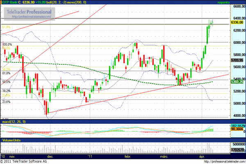Click the 90,3666 MACD signal value tag
246x164 pixels.
tap(237, 129)
